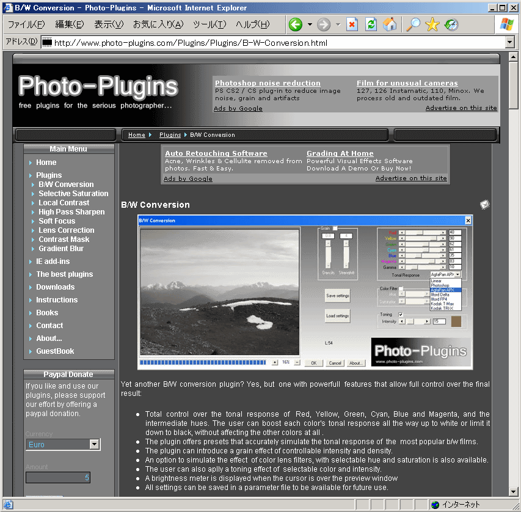The width and height of the screenshot is (521, 512).
Task: Click Home link in breadcrumb
Action: tap(137, 134)
